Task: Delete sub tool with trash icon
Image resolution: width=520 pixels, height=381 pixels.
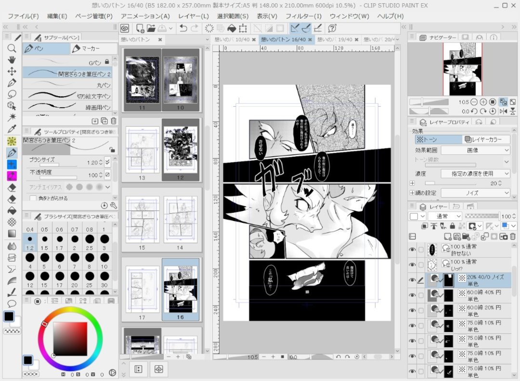Action: [114, 121]
